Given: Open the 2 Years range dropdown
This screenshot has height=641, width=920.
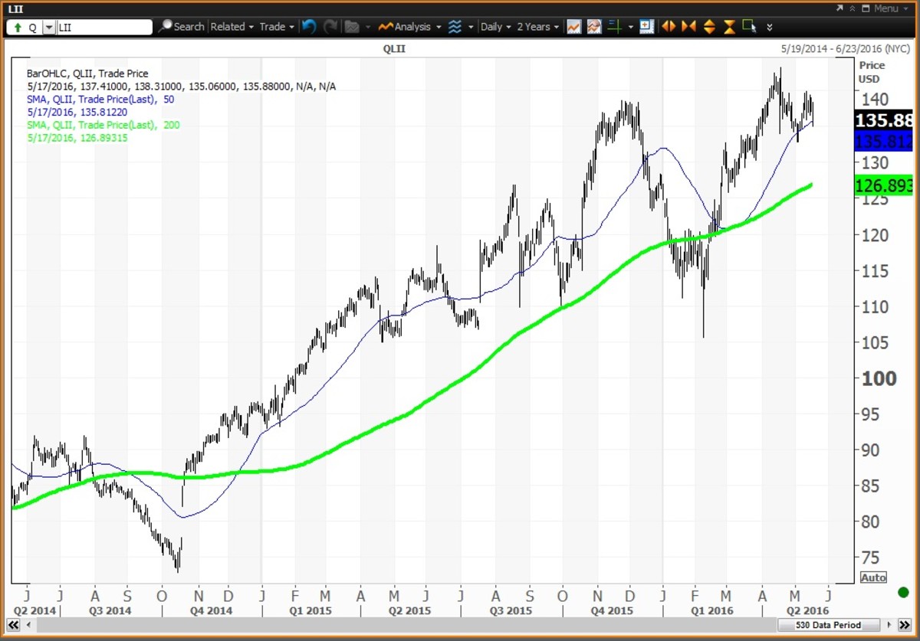Looking at the screenshot, I should pos(538,27).
